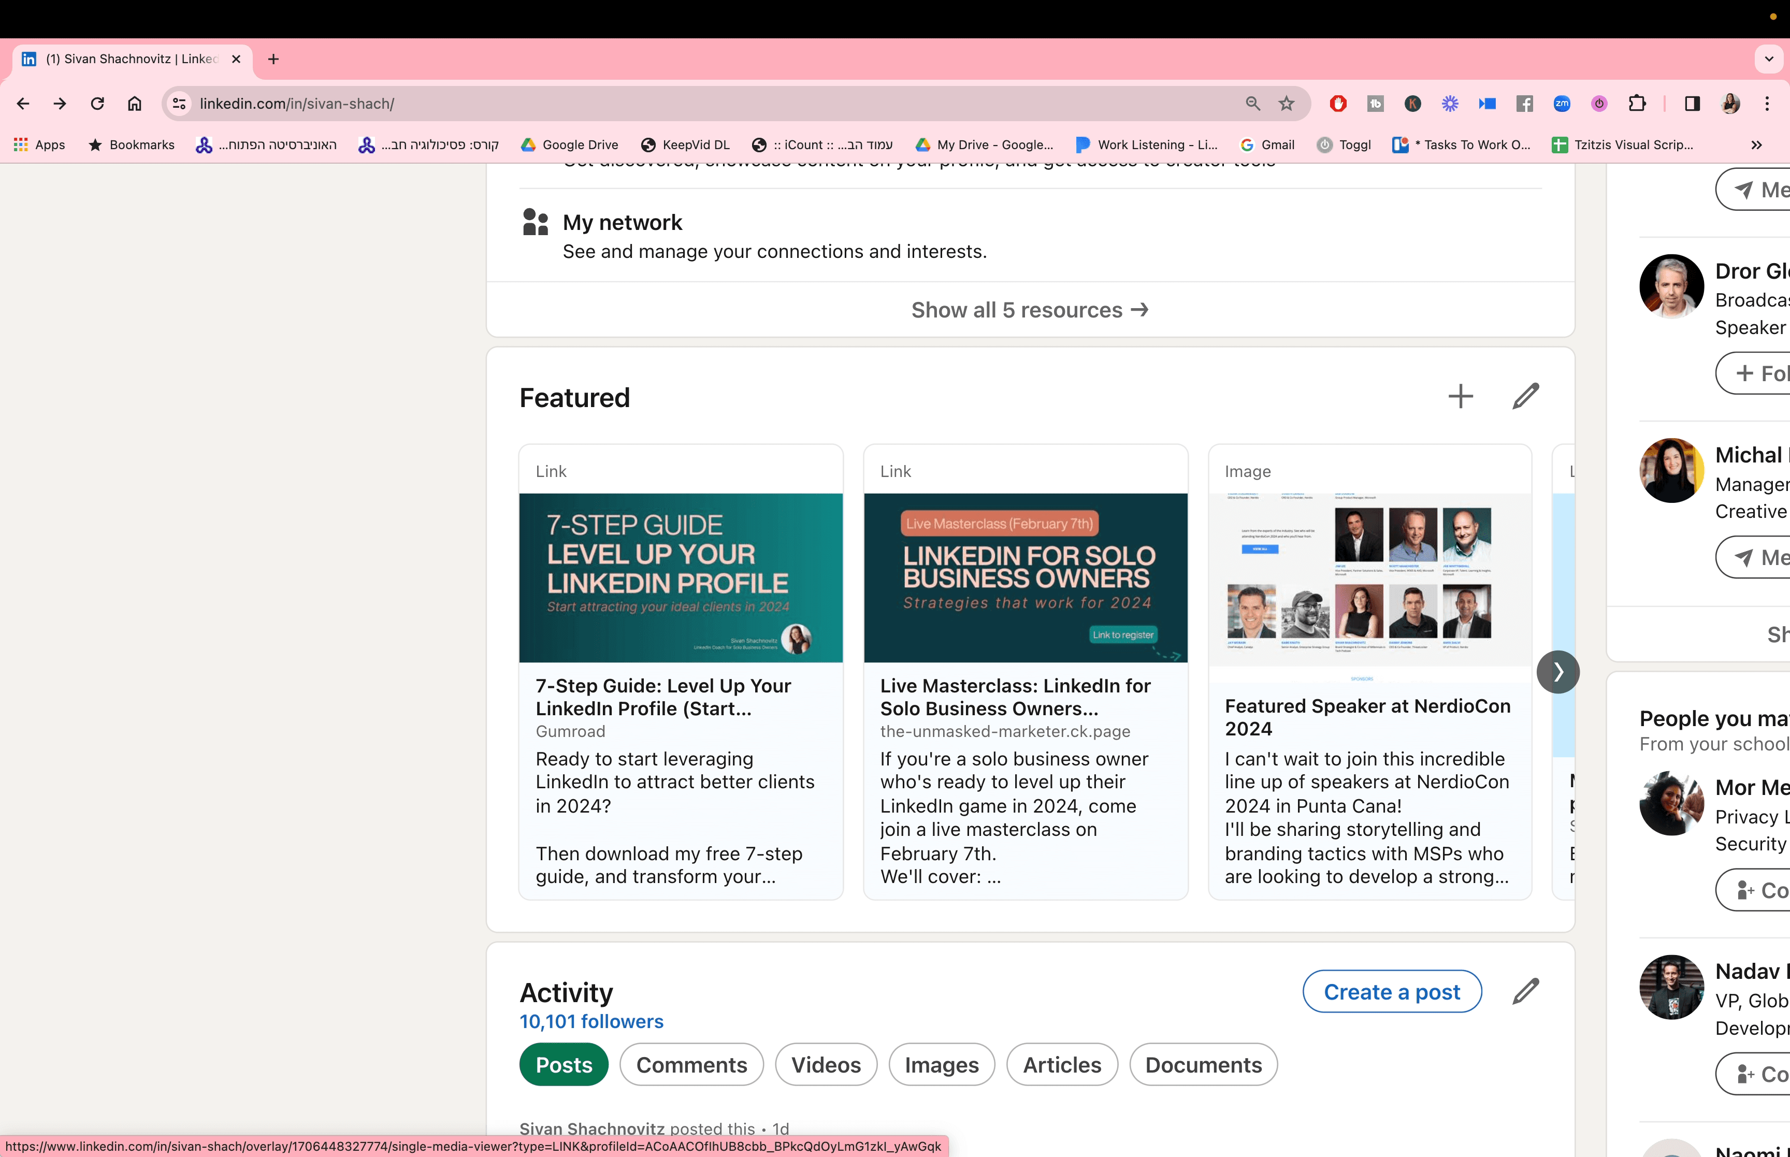This screenshot has width=1790, height=1157.
Task: Open My network resource
Action: pos(623,222)
